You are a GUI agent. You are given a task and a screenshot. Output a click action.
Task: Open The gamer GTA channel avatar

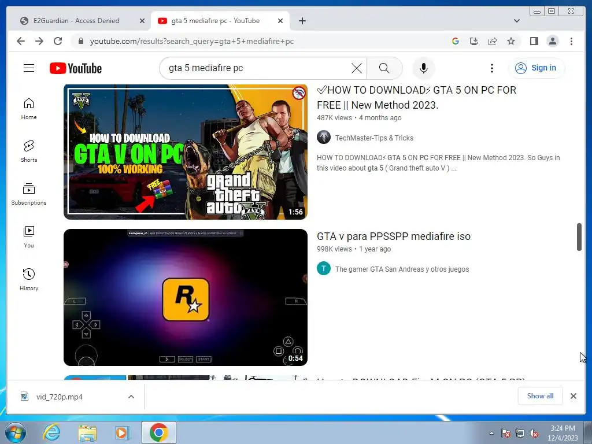click(324, 268)
